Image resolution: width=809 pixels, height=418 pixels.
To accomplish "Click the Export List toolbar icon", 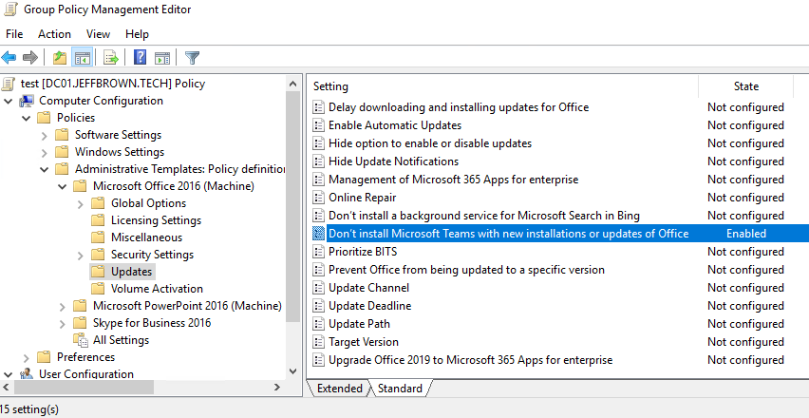I will coord(111,57).
